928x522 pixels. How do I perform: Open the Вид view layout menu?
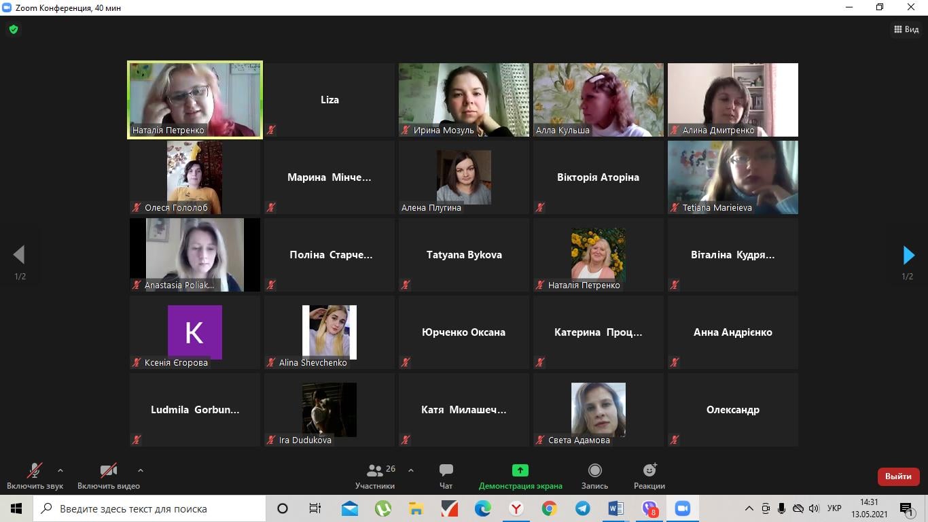tap(906, 29)
